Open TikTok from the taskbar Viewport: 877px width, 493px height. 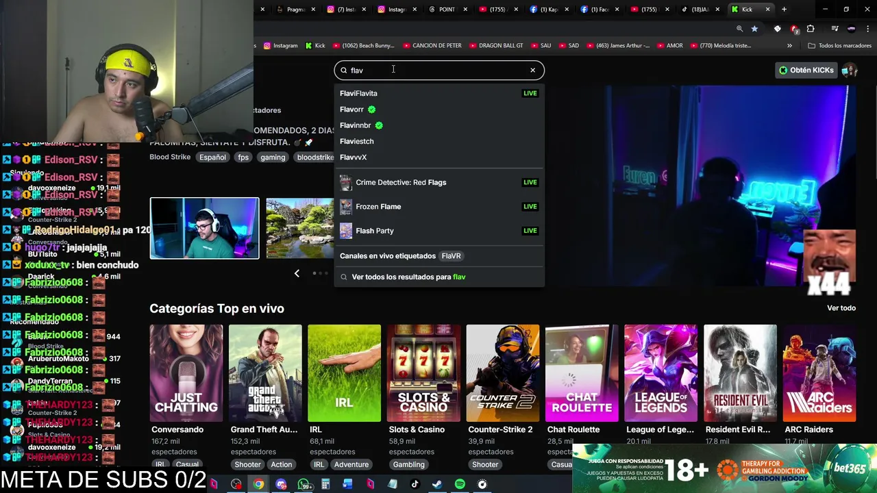coord(415,485)
